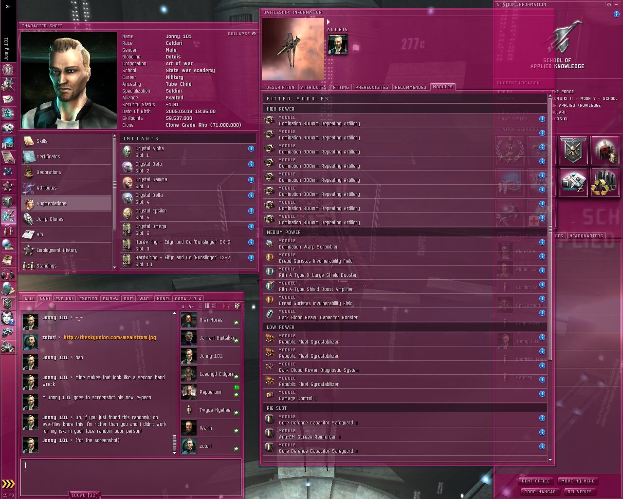Show info for the Crystal Omega implant

pyautogui.click(x=251, y=227)
